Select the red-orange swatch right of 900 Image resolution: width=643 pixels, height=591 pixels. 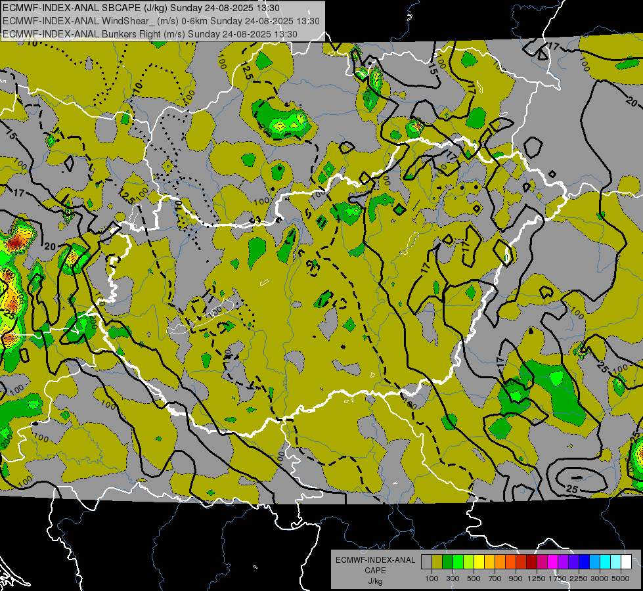[x=510, y=561]
